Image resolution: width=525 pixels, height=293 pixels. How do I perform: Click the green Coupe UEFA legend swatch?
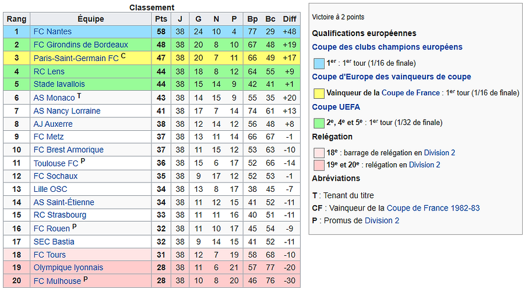(x=319, y=123)
